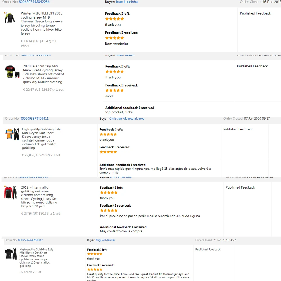The height and width of the screenshot is (281, 281).
Task: Click the received-feedback stars above 'nickel'
Action: [114, 90]
